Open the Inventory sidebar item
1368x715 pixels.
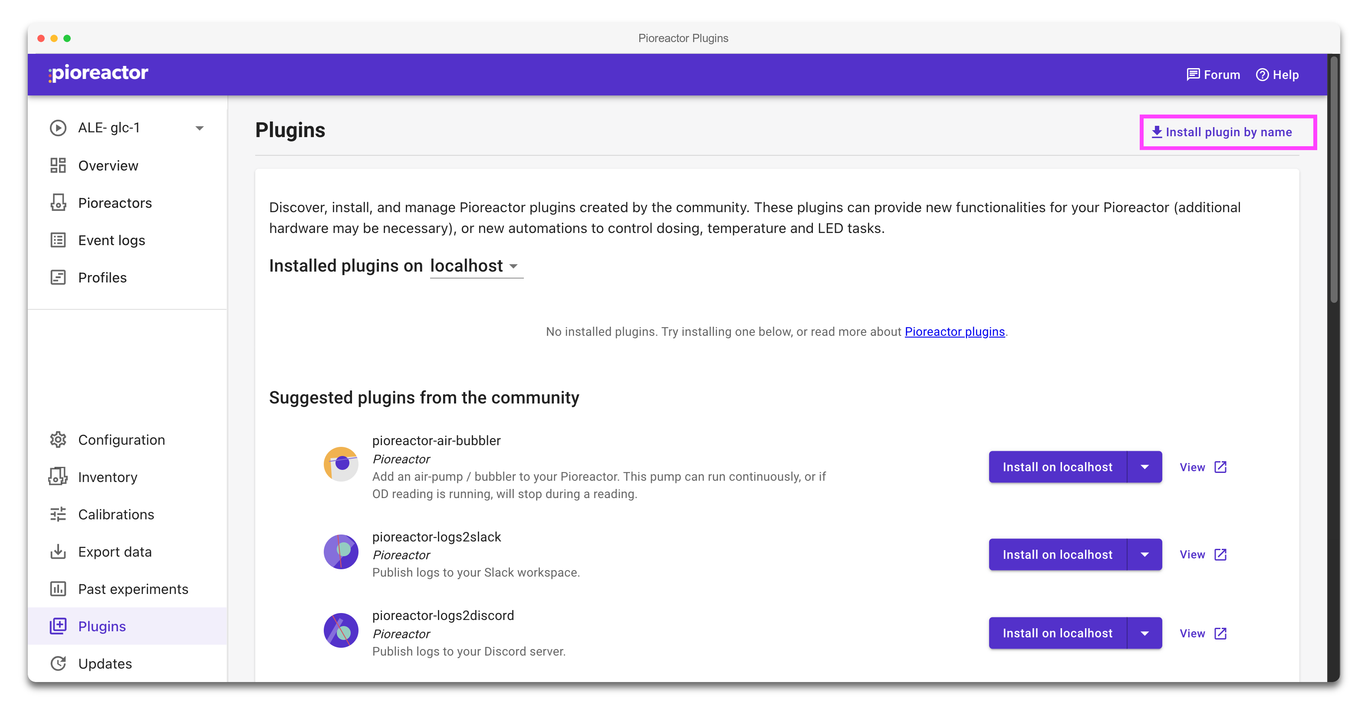point(107,477)
